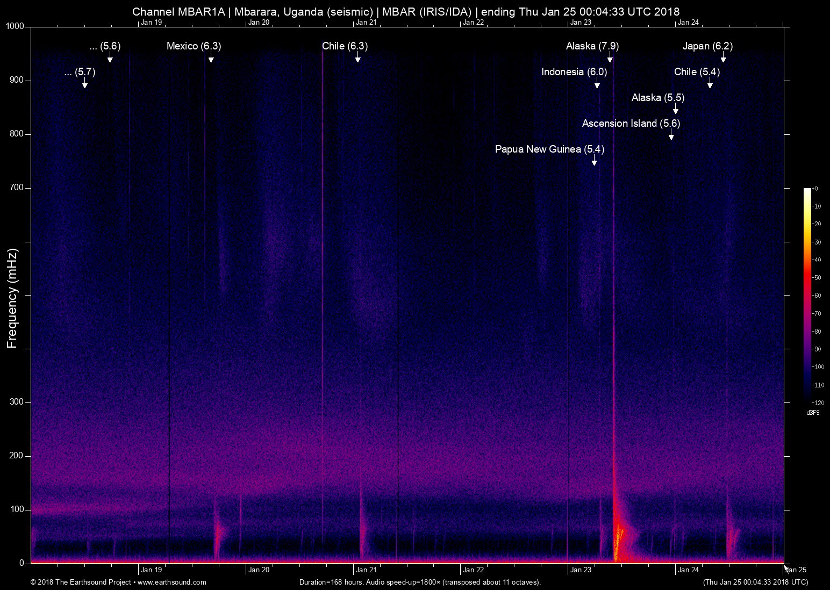Click the Ascension Island (5.6) annotation
This screenshot has width=830, height=590.
(x=631, y=124)
